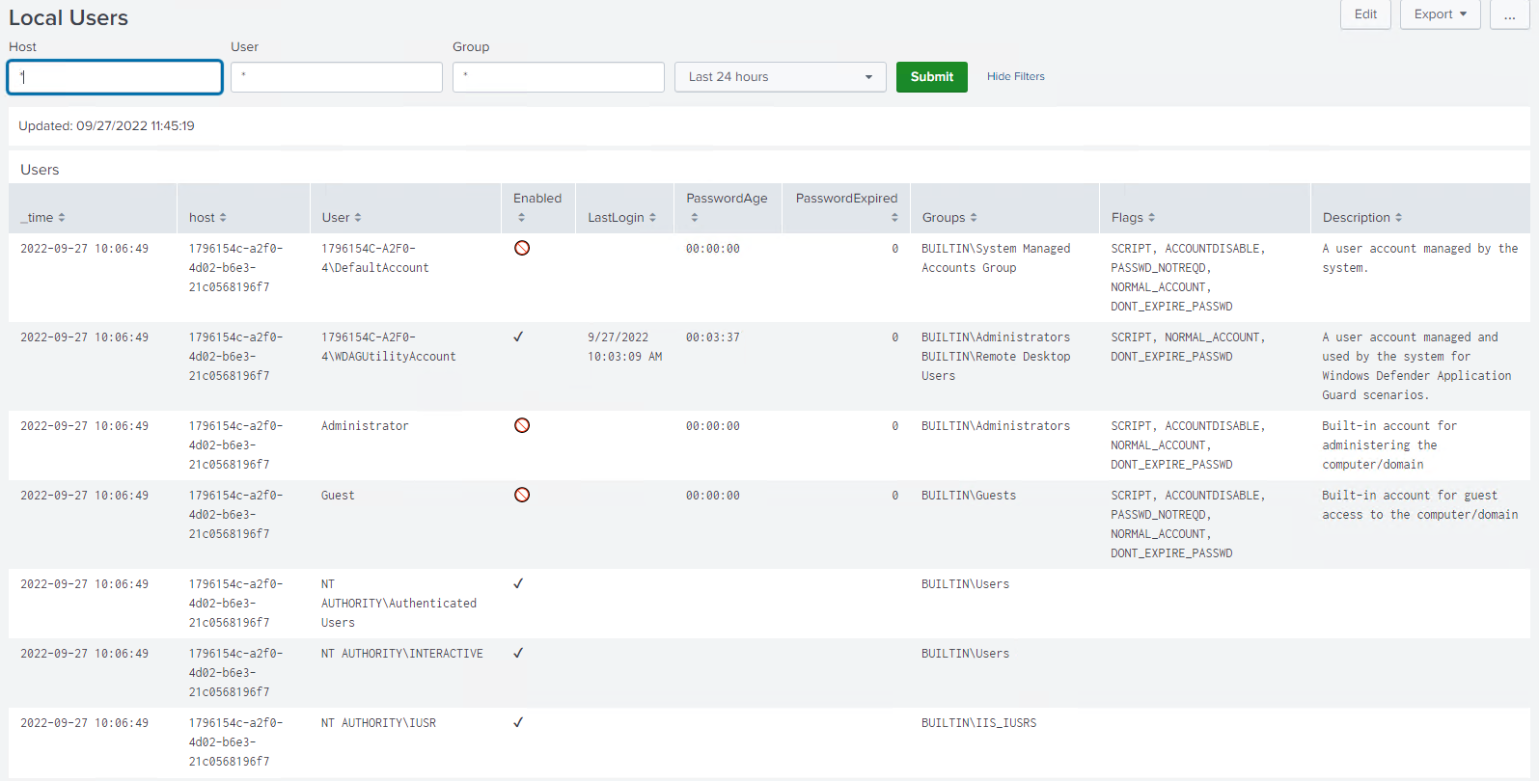
Task: Click the enabled checkmark for NT AUTHORITY\INTERACTIVE
Action: [518, 653]
